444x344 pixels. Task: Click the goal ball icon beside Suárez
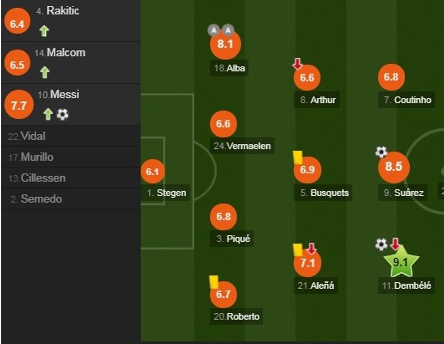tap(381, 152)
